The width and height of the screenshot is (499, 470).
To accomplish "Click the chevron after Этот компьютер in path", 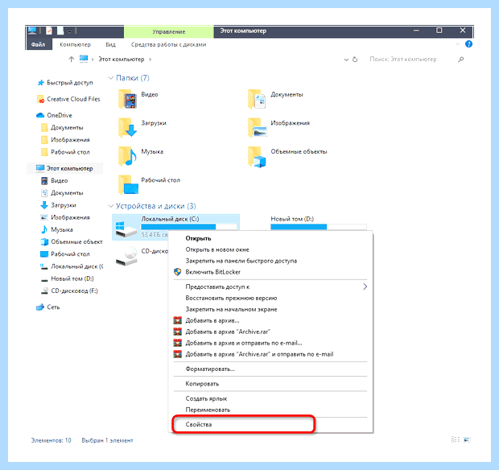I will point(151,60).
